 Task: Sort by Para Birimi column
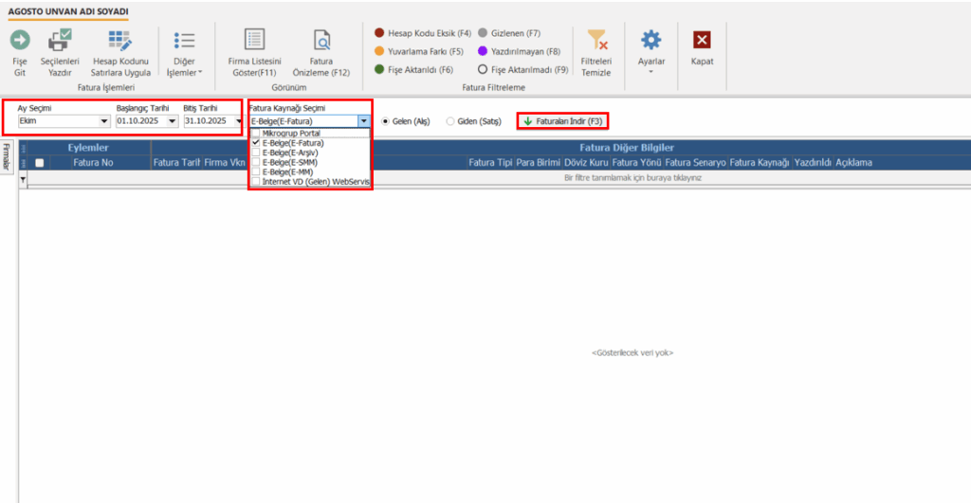(538, 163)
